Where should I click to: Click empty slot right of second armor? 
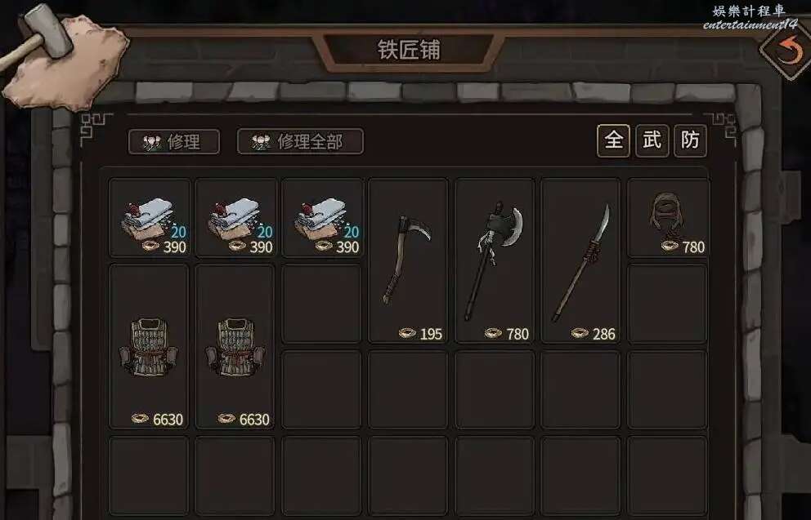point(322,304)
